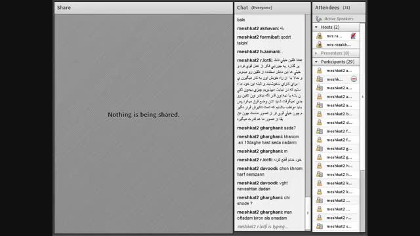Image resolution: width=420 pixels, height=236 pixels.
Task: Select the truncated meshk... participant name
Action: tap(335, 79)
